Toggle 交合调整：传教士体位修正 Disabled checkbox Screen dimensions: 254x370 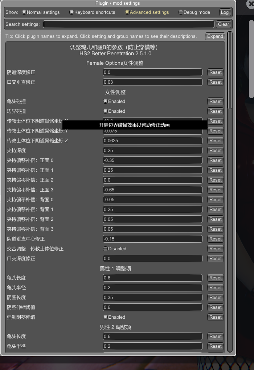point(106,249)
